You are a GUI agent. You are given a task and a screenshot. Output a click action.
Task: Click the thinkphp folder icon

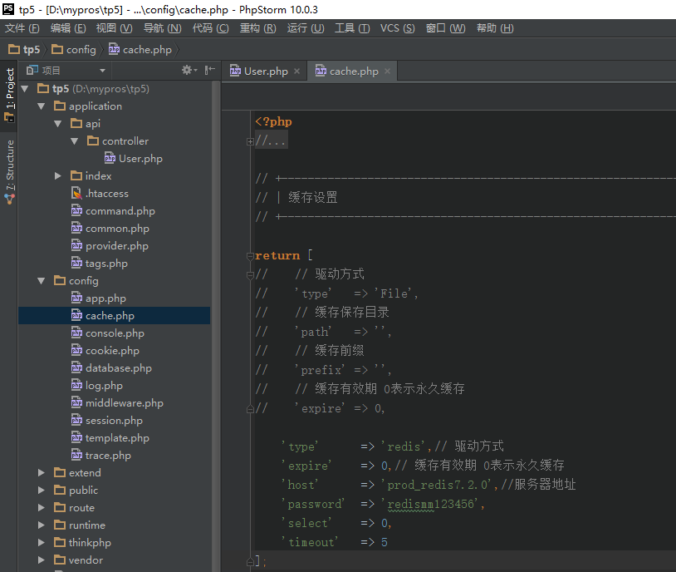click(x=60, y=542)
